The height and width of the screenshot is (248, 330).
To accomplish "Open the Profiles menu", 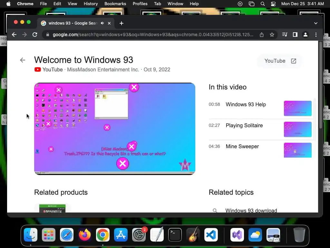I will pyautogui.click(x=140, y=4).
